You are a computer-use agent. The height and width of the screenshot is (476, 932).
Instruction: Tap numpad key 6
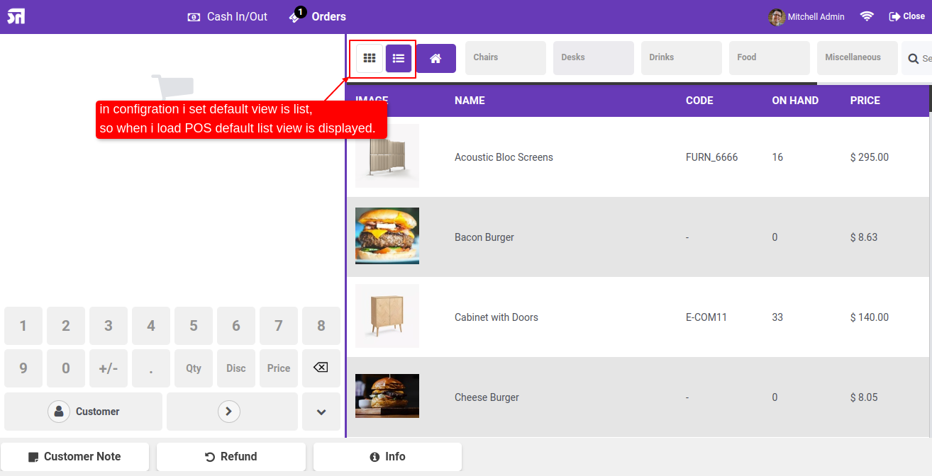coord(236,326)
